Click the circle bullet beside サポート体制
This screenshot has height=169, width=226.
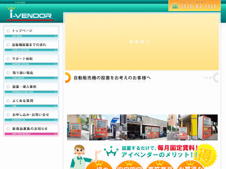click(8, 59)
